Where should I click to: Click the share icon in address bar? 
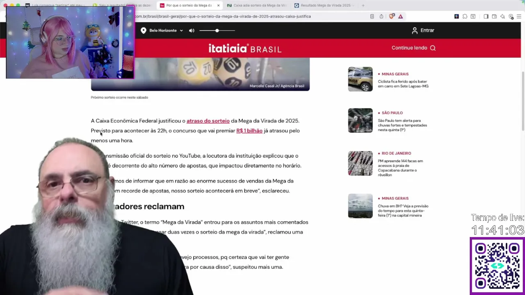point(381,16)
